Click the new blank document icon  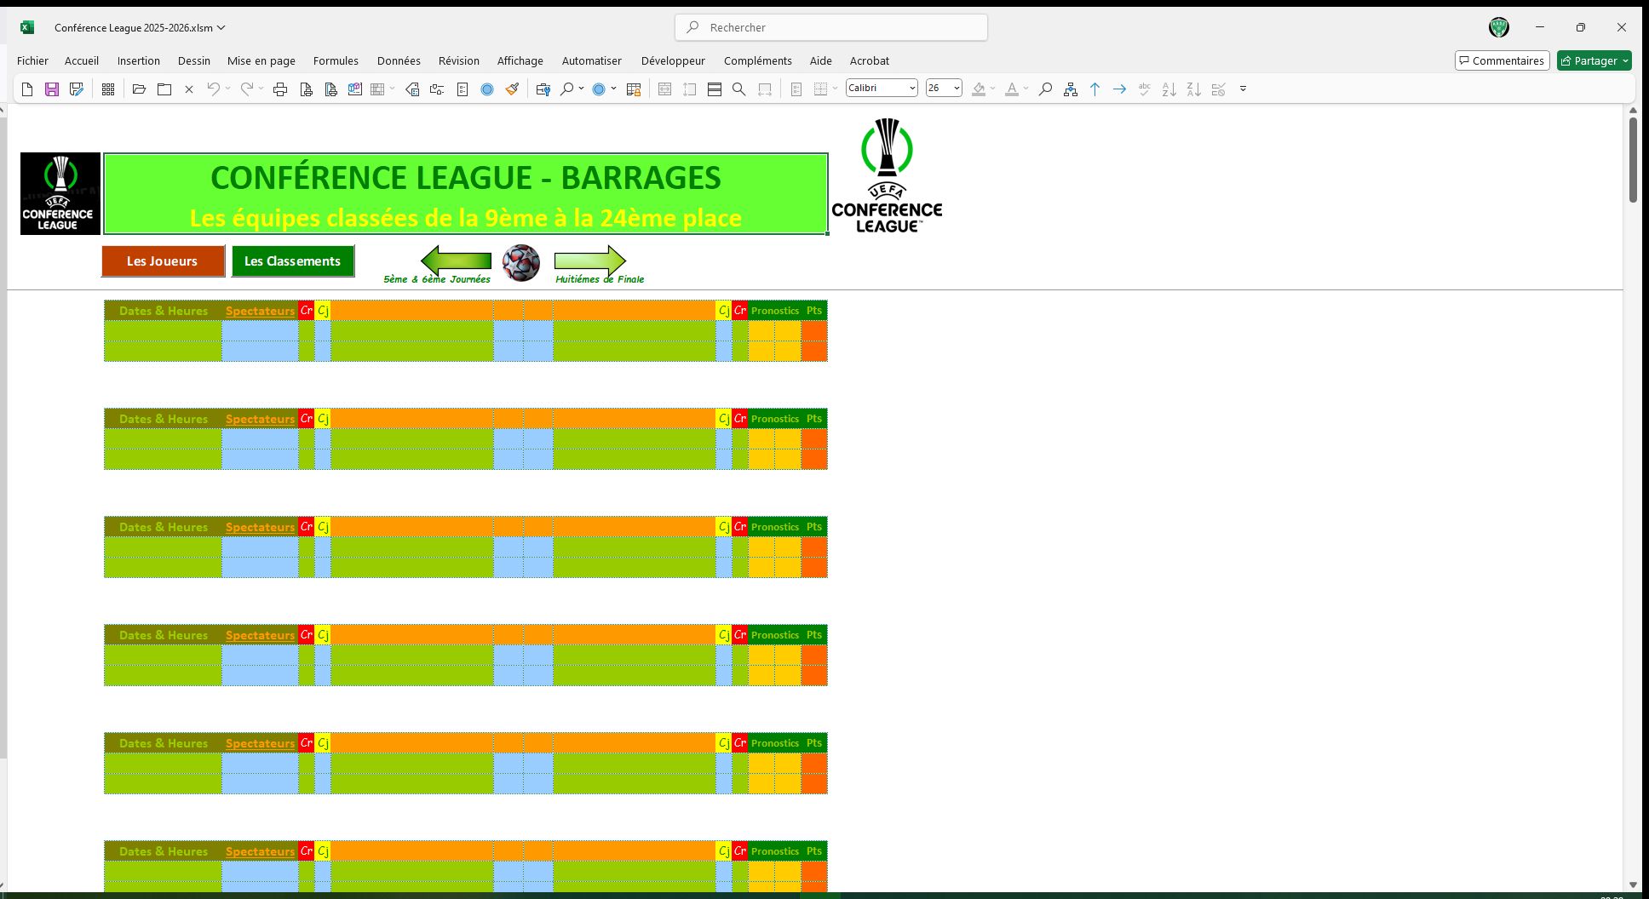click(x=27, y=89)
